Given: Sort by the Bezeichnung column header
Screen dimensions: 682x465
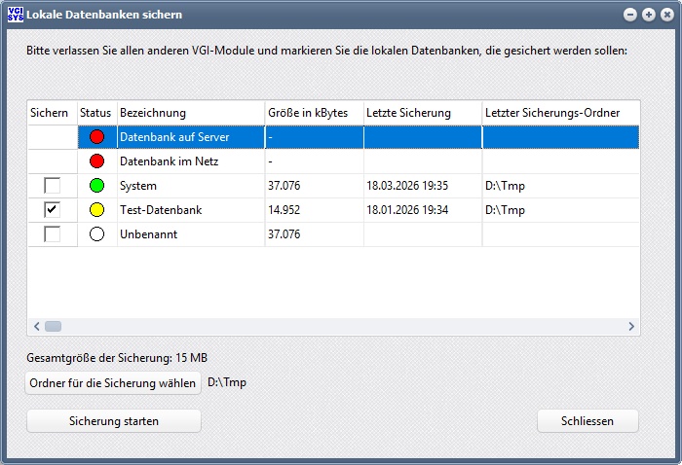Looking at the screenshot, I should coord(190,113).
